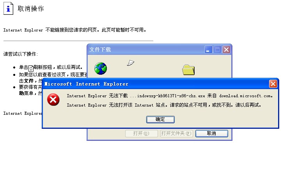The width and height of the screenshot is (296, 170).
Task: Close the Microsoft Internet Explorer error dialog
Action: (x=273, y=84)
